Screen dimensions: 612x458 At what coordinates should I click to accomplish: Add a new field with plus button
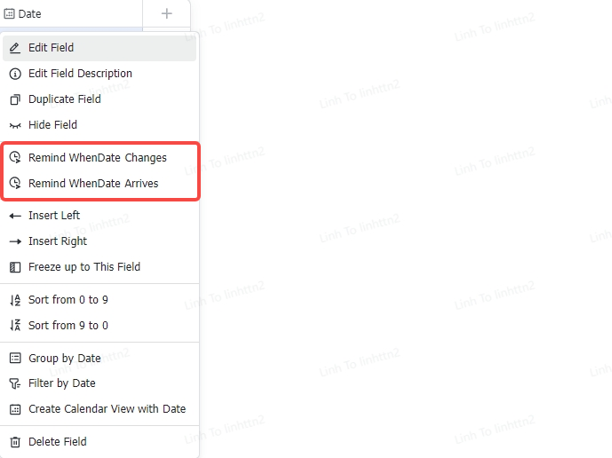point(166,13)
